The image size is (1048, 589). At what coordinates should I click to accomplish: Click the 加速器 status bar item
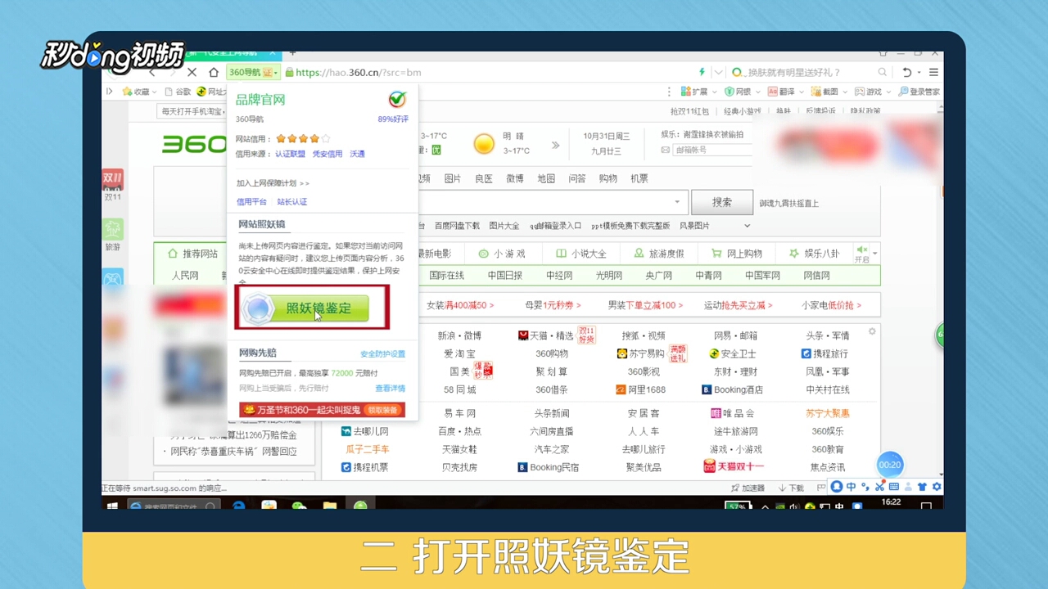point(748,488)
